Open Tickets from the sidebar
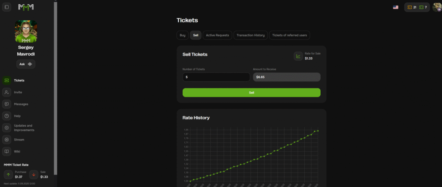 [x=19, y=80]
